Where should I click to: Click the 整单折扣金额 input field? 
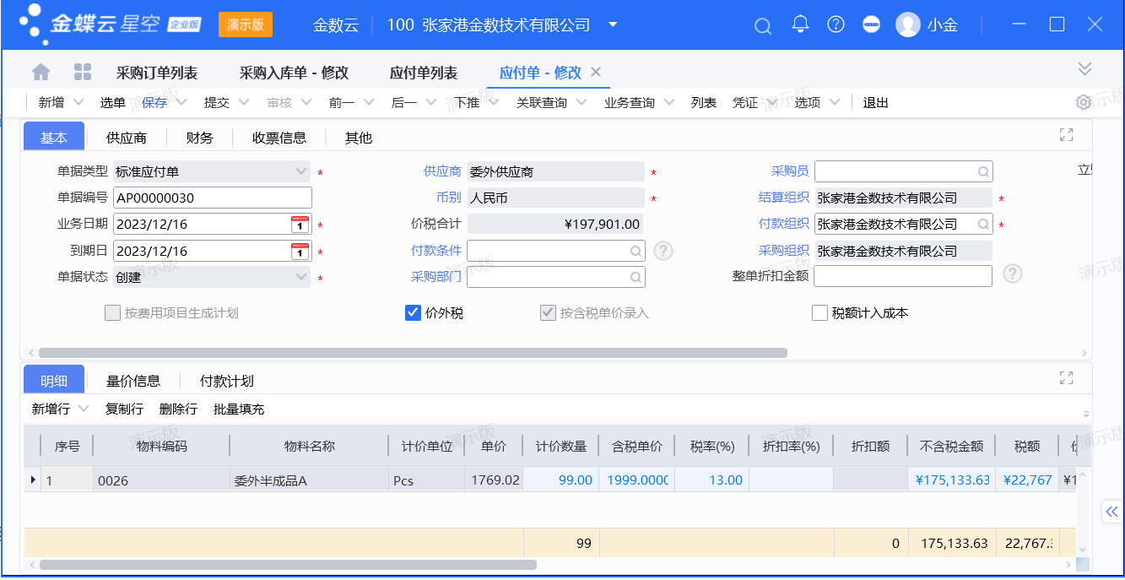pyautogui.click(x=903, y=276)
